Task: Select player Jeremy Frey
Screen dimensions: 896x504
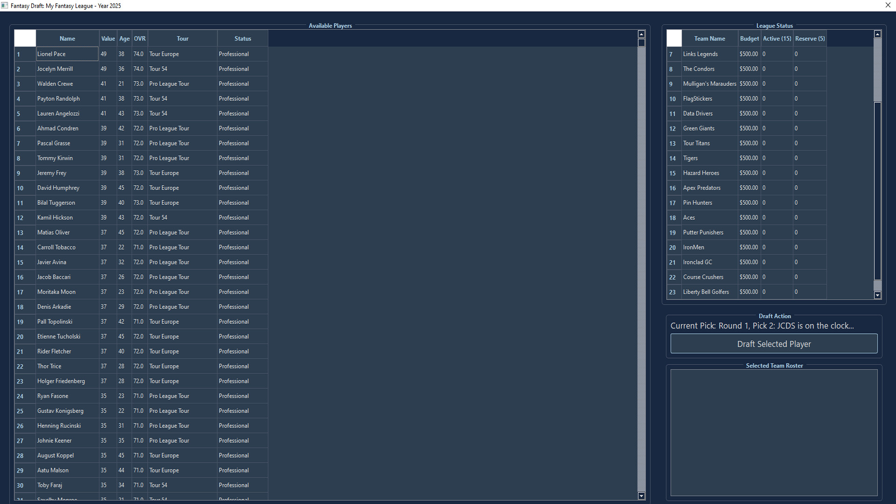Action: tap(67, 173)
